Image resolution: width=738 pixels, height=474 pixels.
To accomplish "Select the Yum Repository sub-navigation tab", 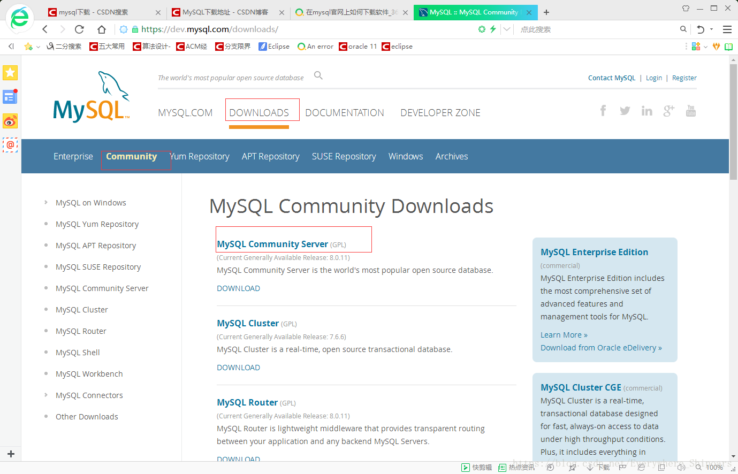I will pyautogui.click(x=200, y=156).
